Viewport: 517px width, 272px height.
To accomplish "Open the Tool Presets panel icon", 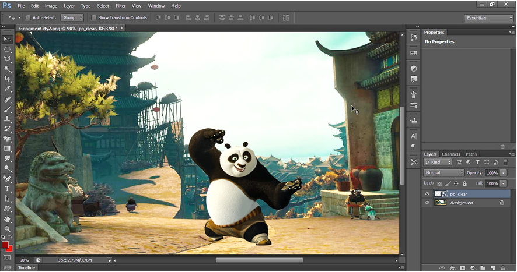I will point(414,162).
